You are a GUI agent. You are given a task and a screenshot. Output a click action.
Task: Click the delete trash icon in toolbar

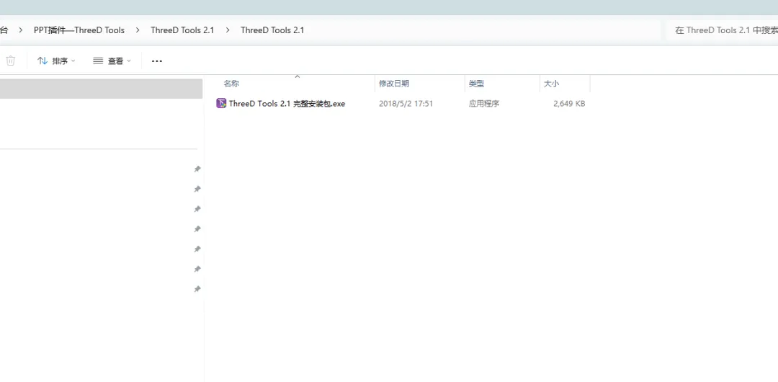10,61
